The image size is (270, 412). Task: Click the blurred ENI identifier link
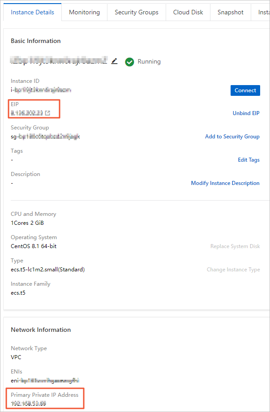45,380
